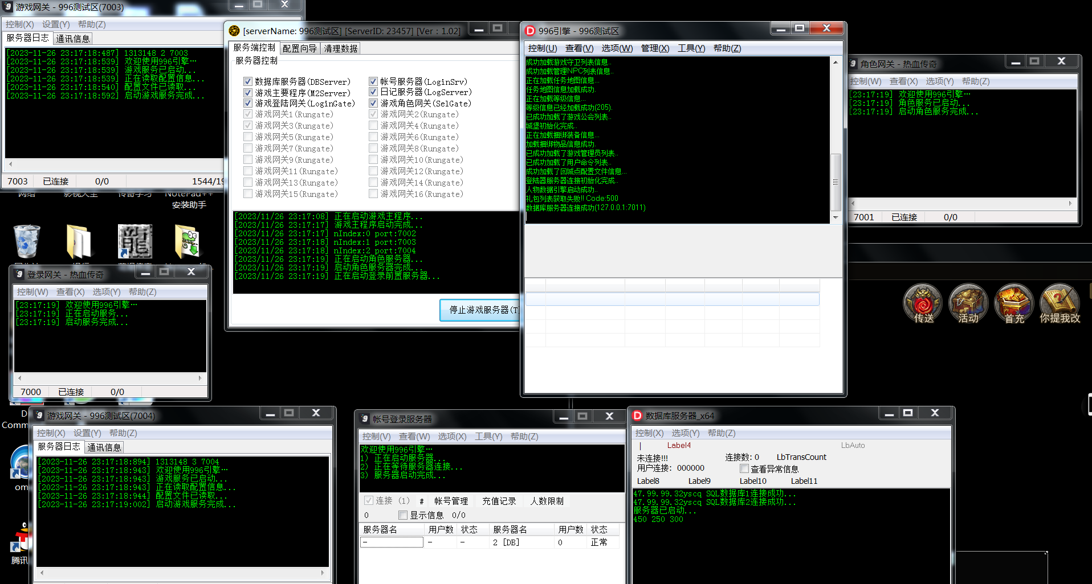1092x584 pixels.
Task: Click 正常 status cell
Action: [599, 542]
